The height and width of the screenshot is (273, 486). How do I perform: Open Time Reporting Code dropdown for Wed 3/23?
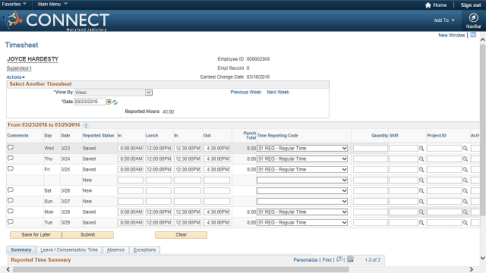pos(302,149)
